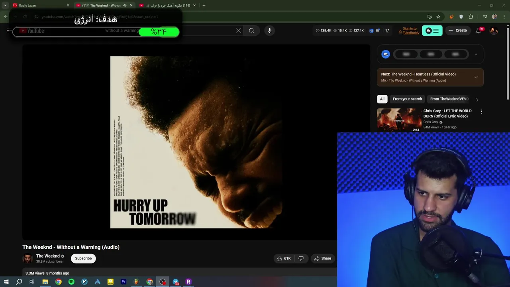Viewport: 510px width, 287px height.
Task: Open LET THE WORLD BURN video title
Action: (447, 114)
